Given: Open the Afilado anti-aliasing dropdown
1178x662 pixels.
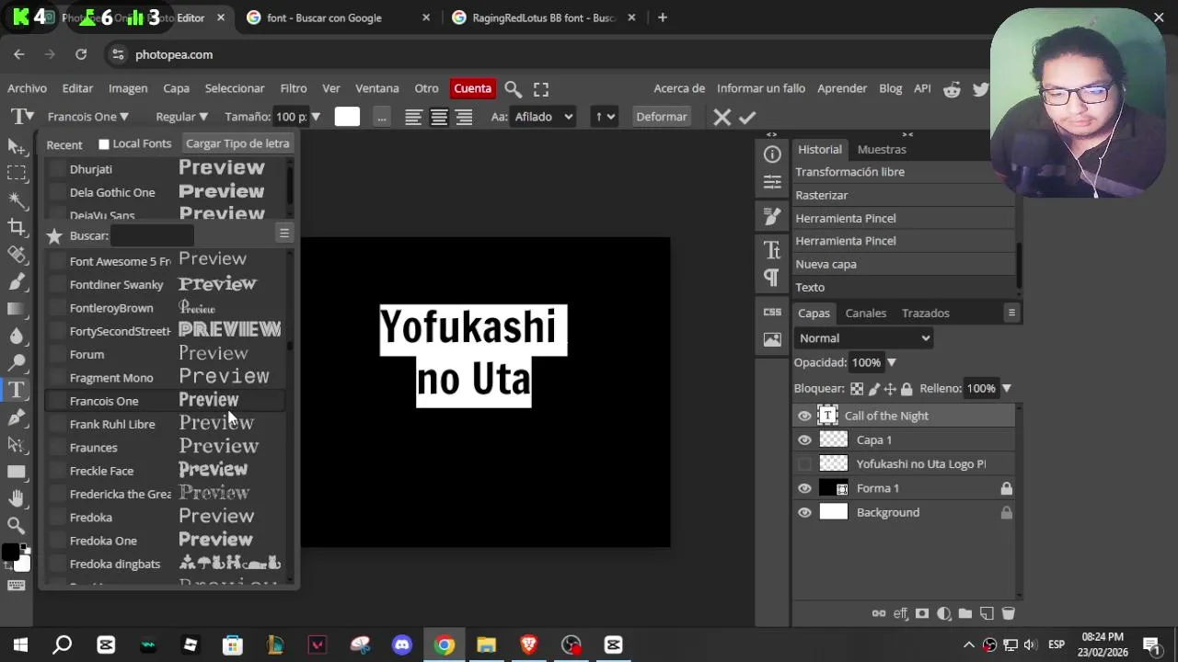Looking at the screenshot, I should tap(544, 117).
